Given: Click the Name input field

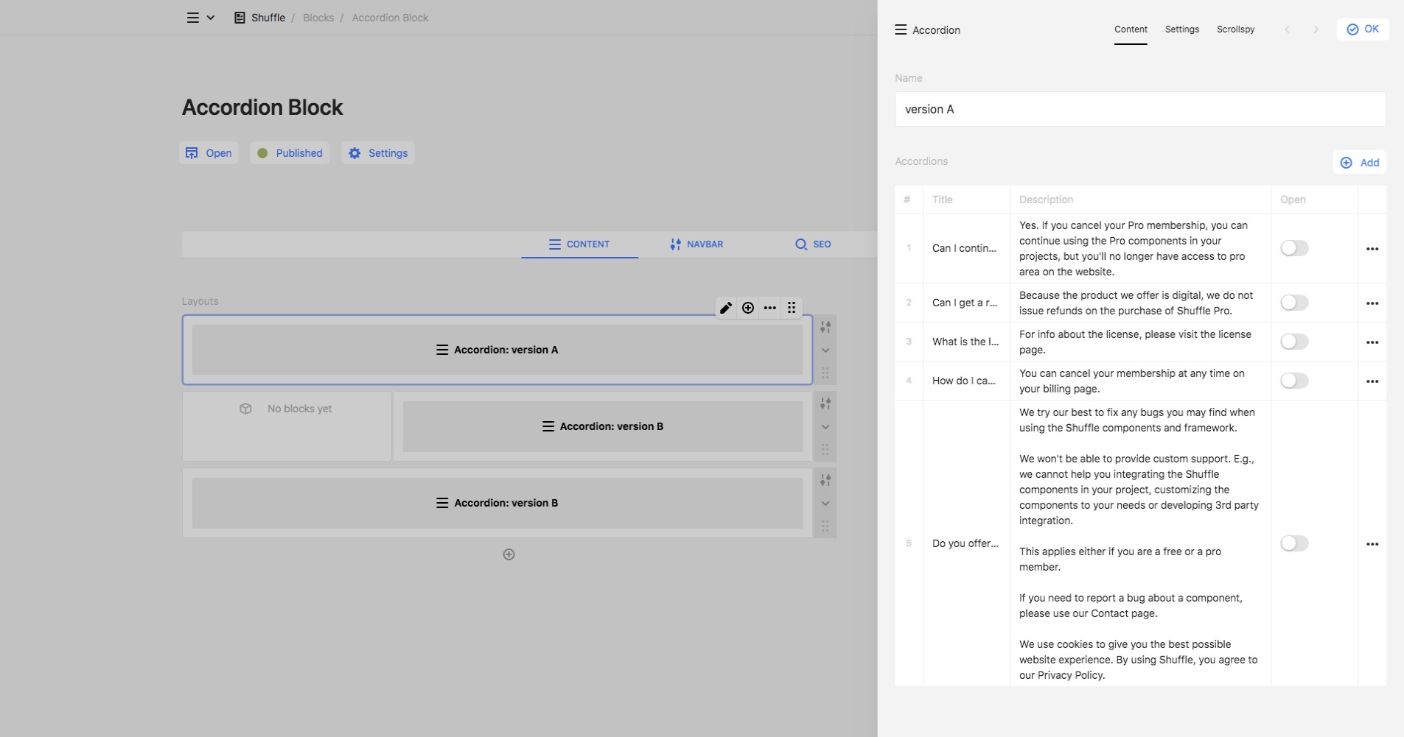Looking at the screenshot, I should pos(1139,109).
